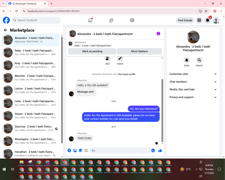Go back using the Marketplace back arrow

pos(5,30)
